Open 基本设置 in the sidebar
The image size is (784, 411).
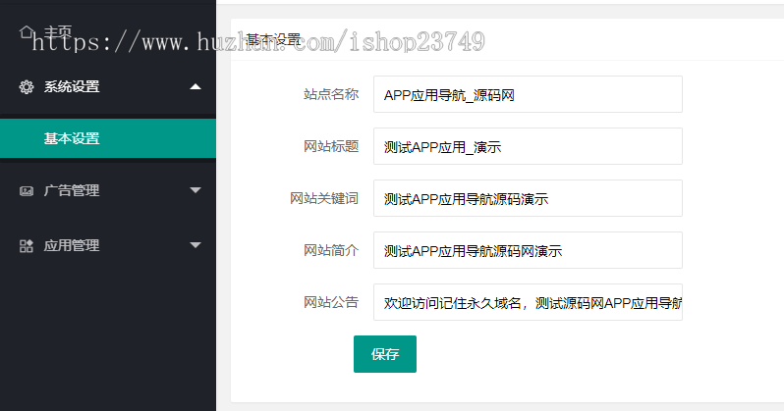point(108,138)
